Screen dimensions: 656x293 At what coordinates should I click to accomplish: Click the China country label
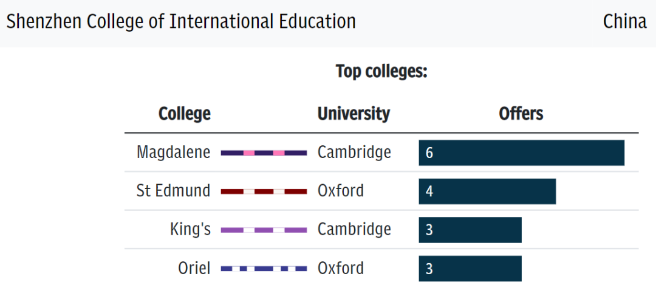624,22
